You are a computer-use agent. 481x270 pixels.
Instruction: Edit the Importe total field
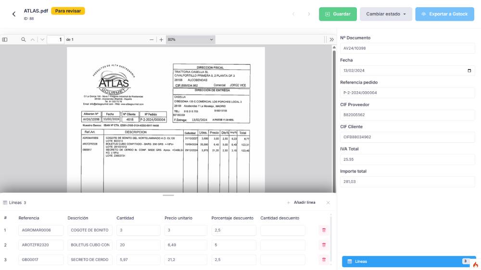coord(407,182)
